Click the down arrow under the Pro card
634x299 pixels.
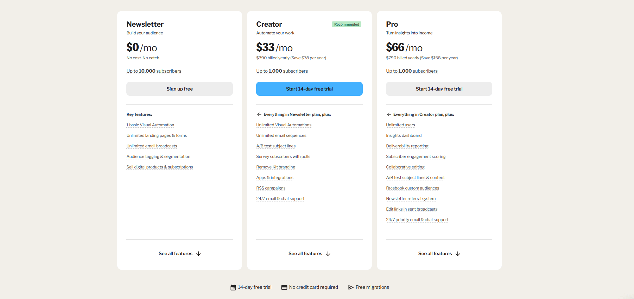pyautogui.click(x=458, y=253)
